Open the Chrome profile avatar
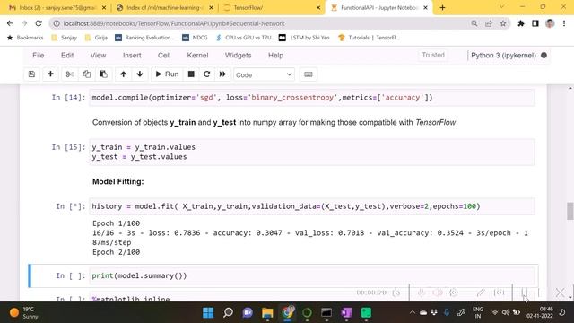574x323 pixels. click(550, 23)
